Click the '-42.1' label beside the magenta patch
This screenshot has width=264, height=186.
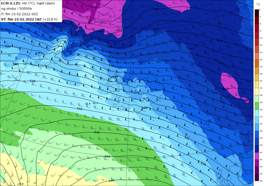tap(247, 100)
